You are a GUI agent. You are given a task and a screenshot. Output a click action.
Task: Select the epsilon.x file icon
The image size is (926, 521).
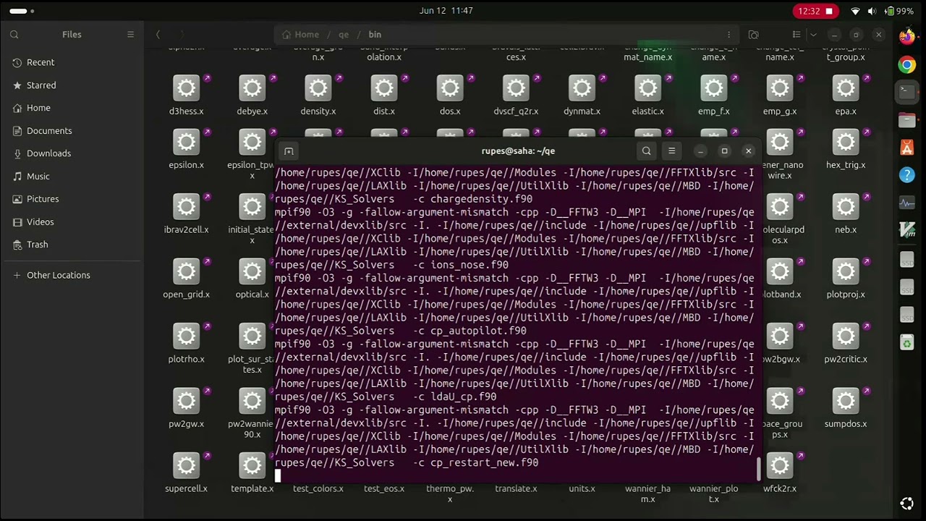click(x=186, y=142)
